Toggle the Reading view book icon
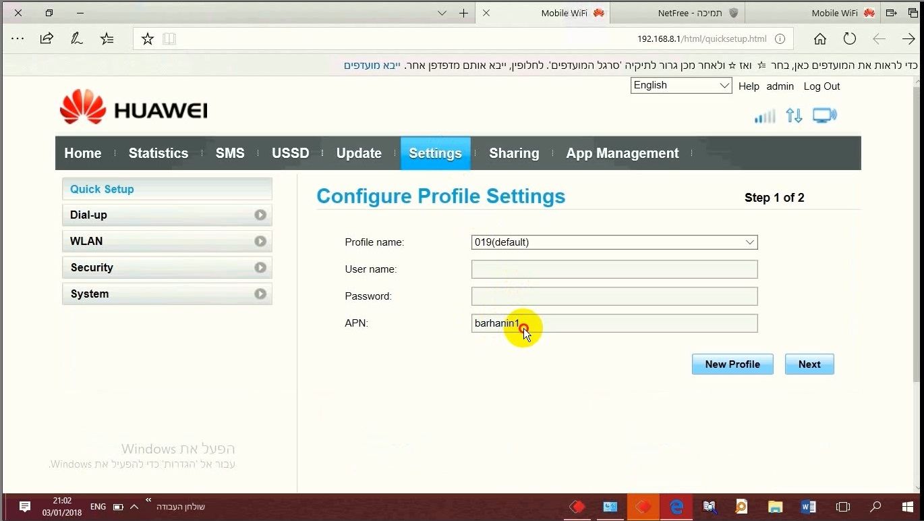The width and height of the screenshot is (924, 521). [x=169, y=39]
